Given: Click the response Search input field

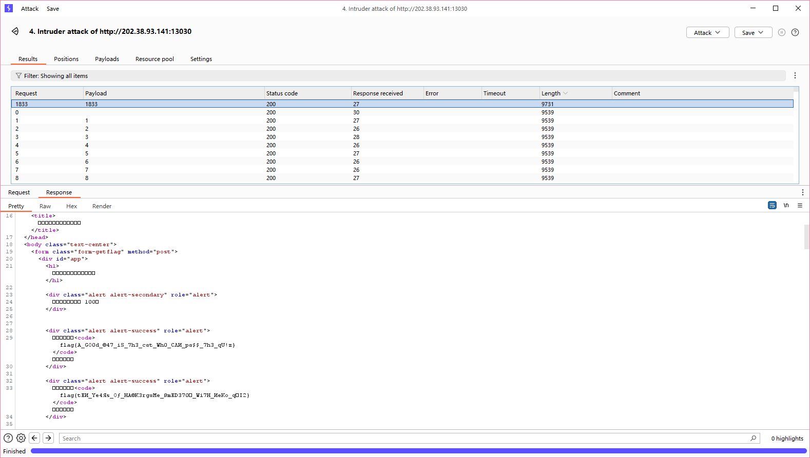Looking at the screenshot, I should click(x=406, y=439).
